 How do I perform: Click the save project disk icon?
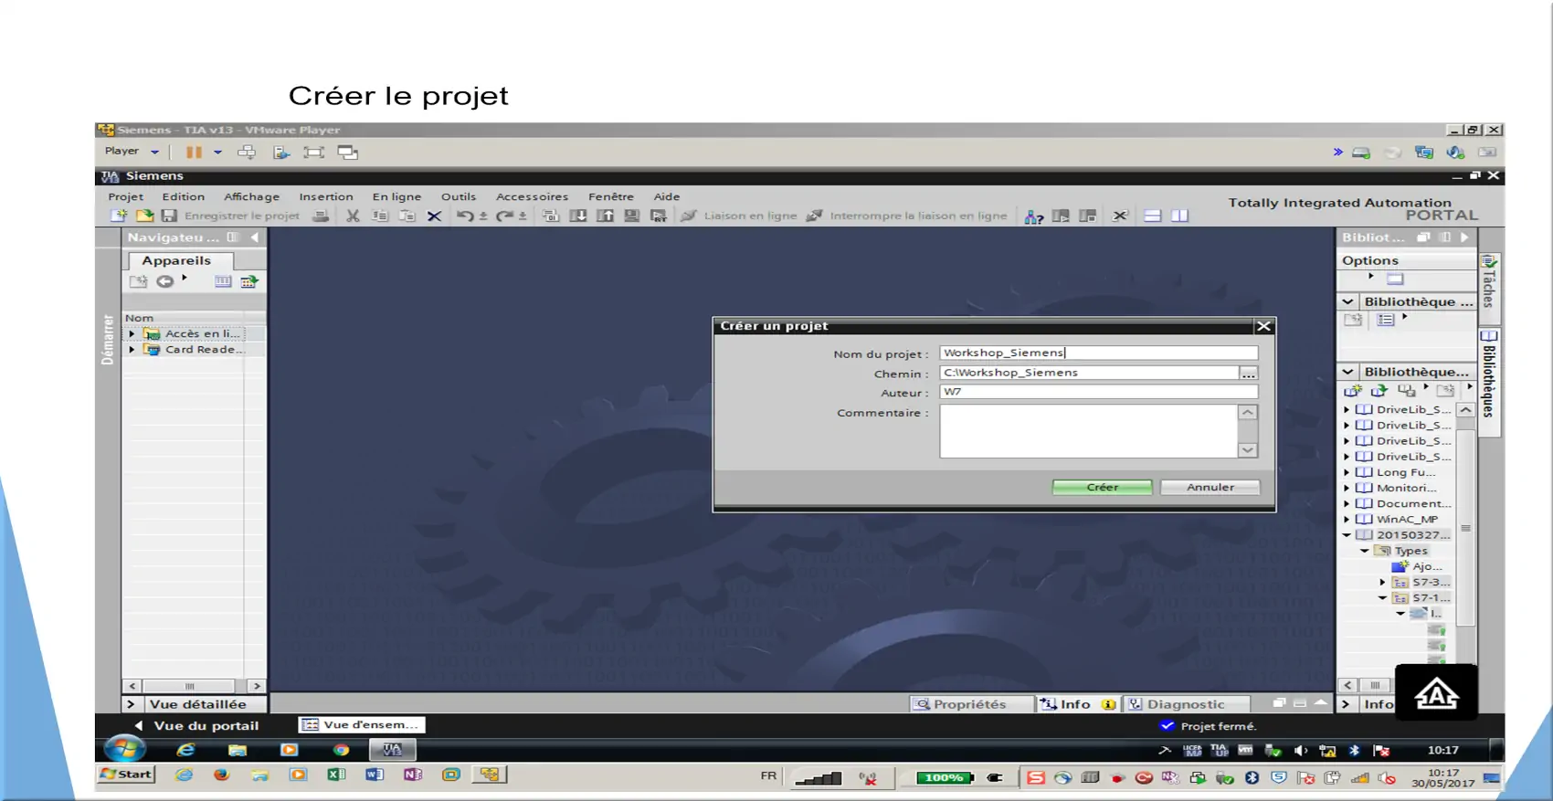pyautogui.click(x=169, y=216)
